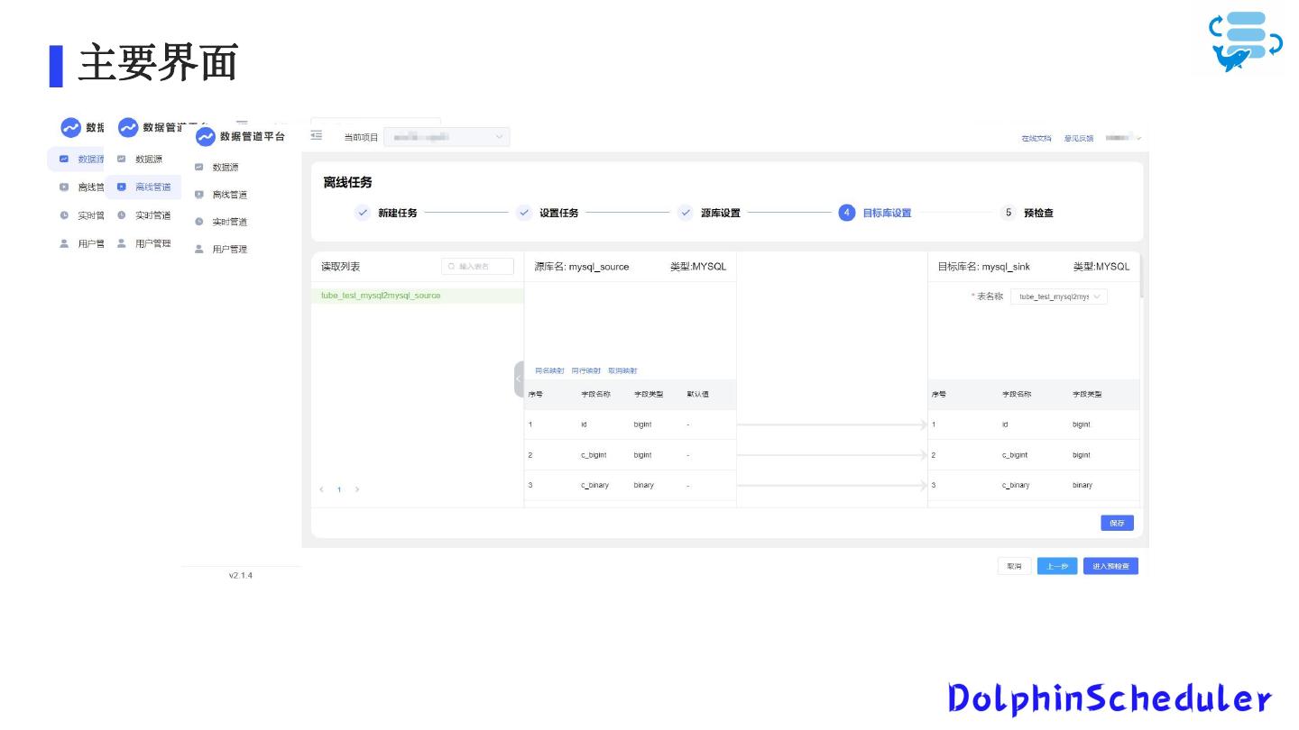Viewport: 1299px width, 730px height.
Task: Jump to the 设置任务 step label
Action: [x=559, y=213]
